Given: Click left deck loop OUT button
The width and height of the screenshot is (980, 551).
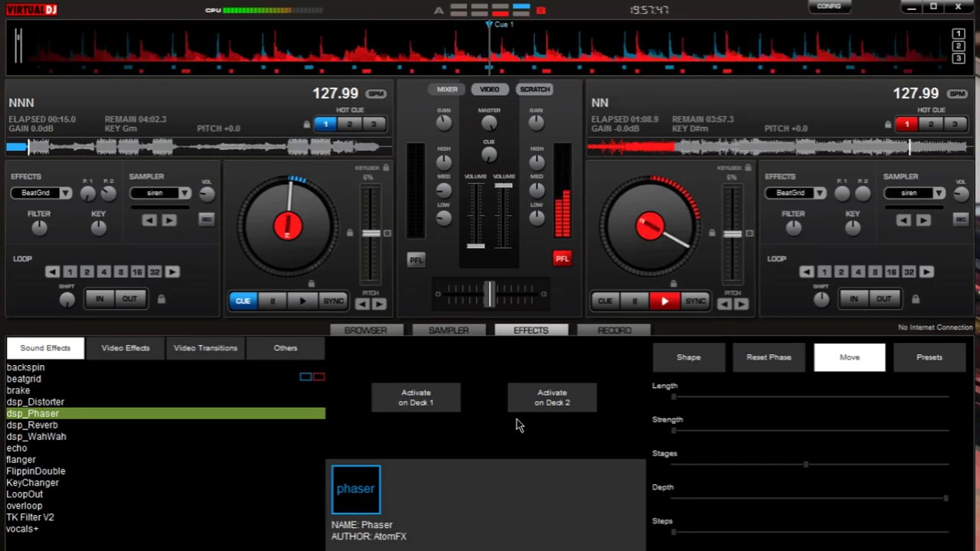Looking at the screenshot, I should [x=129, y=298].
